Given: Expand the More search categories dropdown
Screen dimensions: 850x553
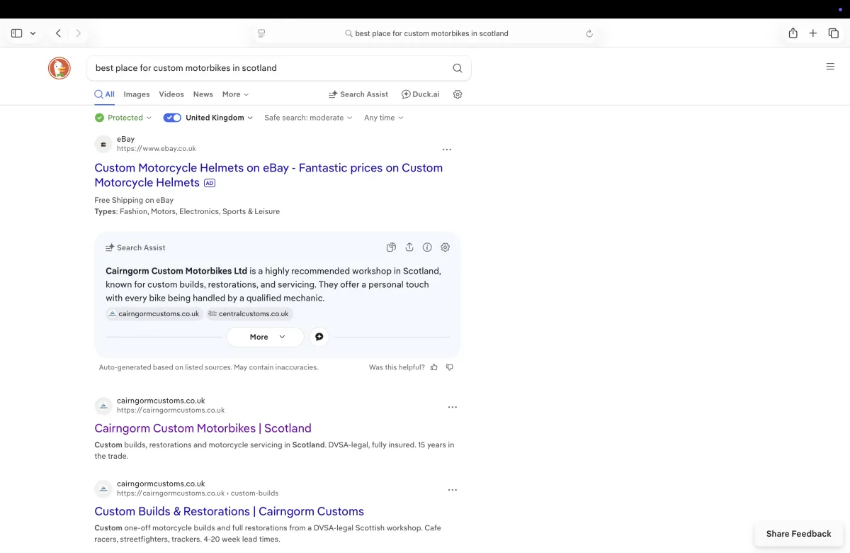Looking at the screenshot, I should (236, 94).
